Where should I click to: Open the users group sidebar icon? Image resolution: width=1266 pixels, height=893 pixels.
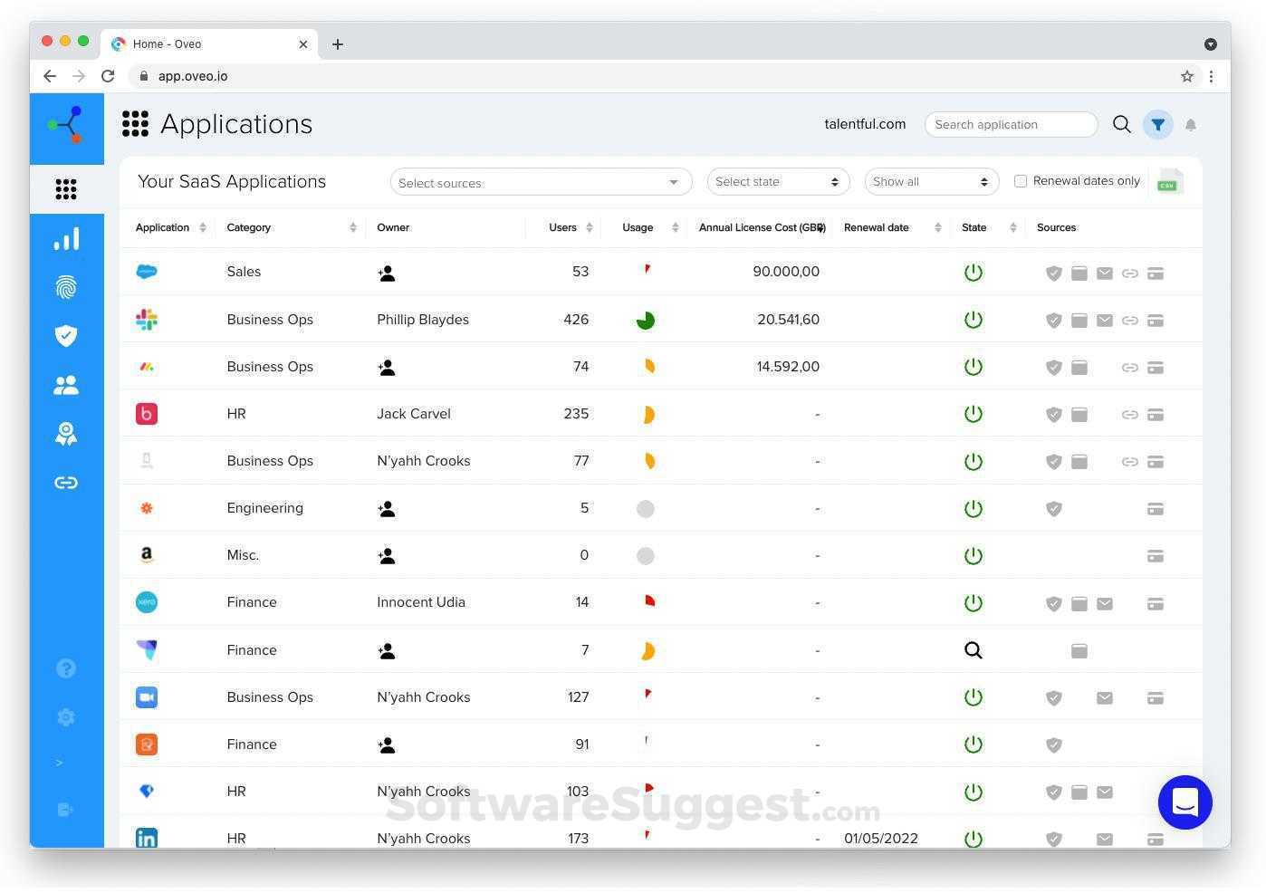[x=66, y=385]
